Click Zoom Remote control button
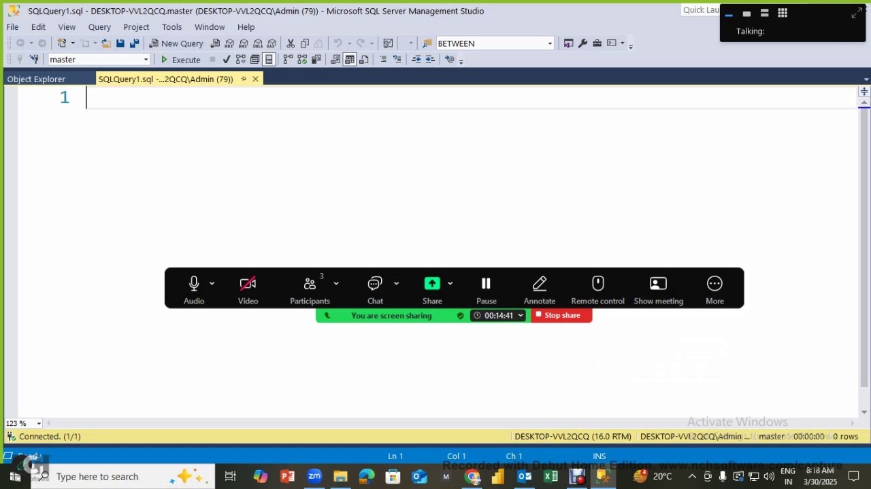Image resolution: width=871 pixels, height=489 pixels. [597, 289]
